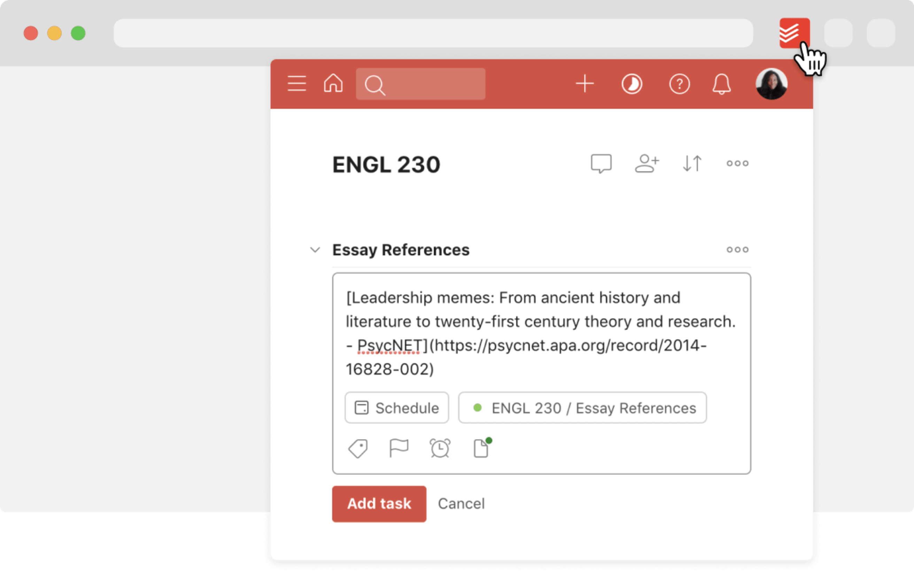Image resolution: width=914 pixels, height=573 pixels.
Task: Open the ENGL 230 project comments icon
Action: coord(601,164)
